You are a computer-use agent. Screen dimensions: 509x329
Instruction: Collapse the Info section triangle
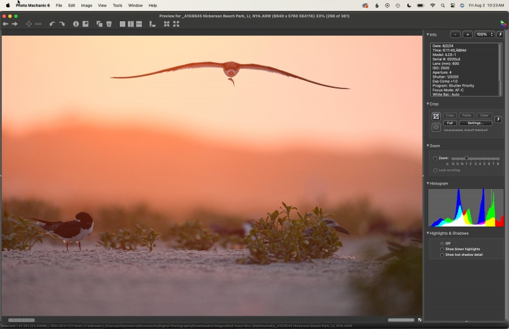(428, 34)
